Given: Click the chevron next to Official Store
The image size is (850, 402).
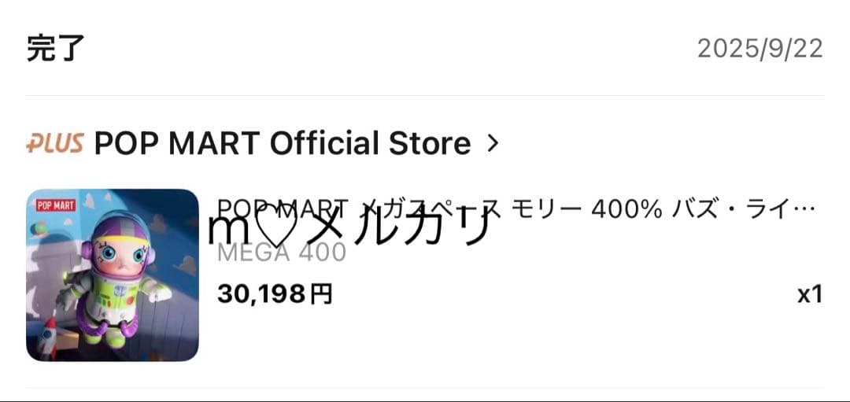Looking at the screenshot, I should 492,143.
